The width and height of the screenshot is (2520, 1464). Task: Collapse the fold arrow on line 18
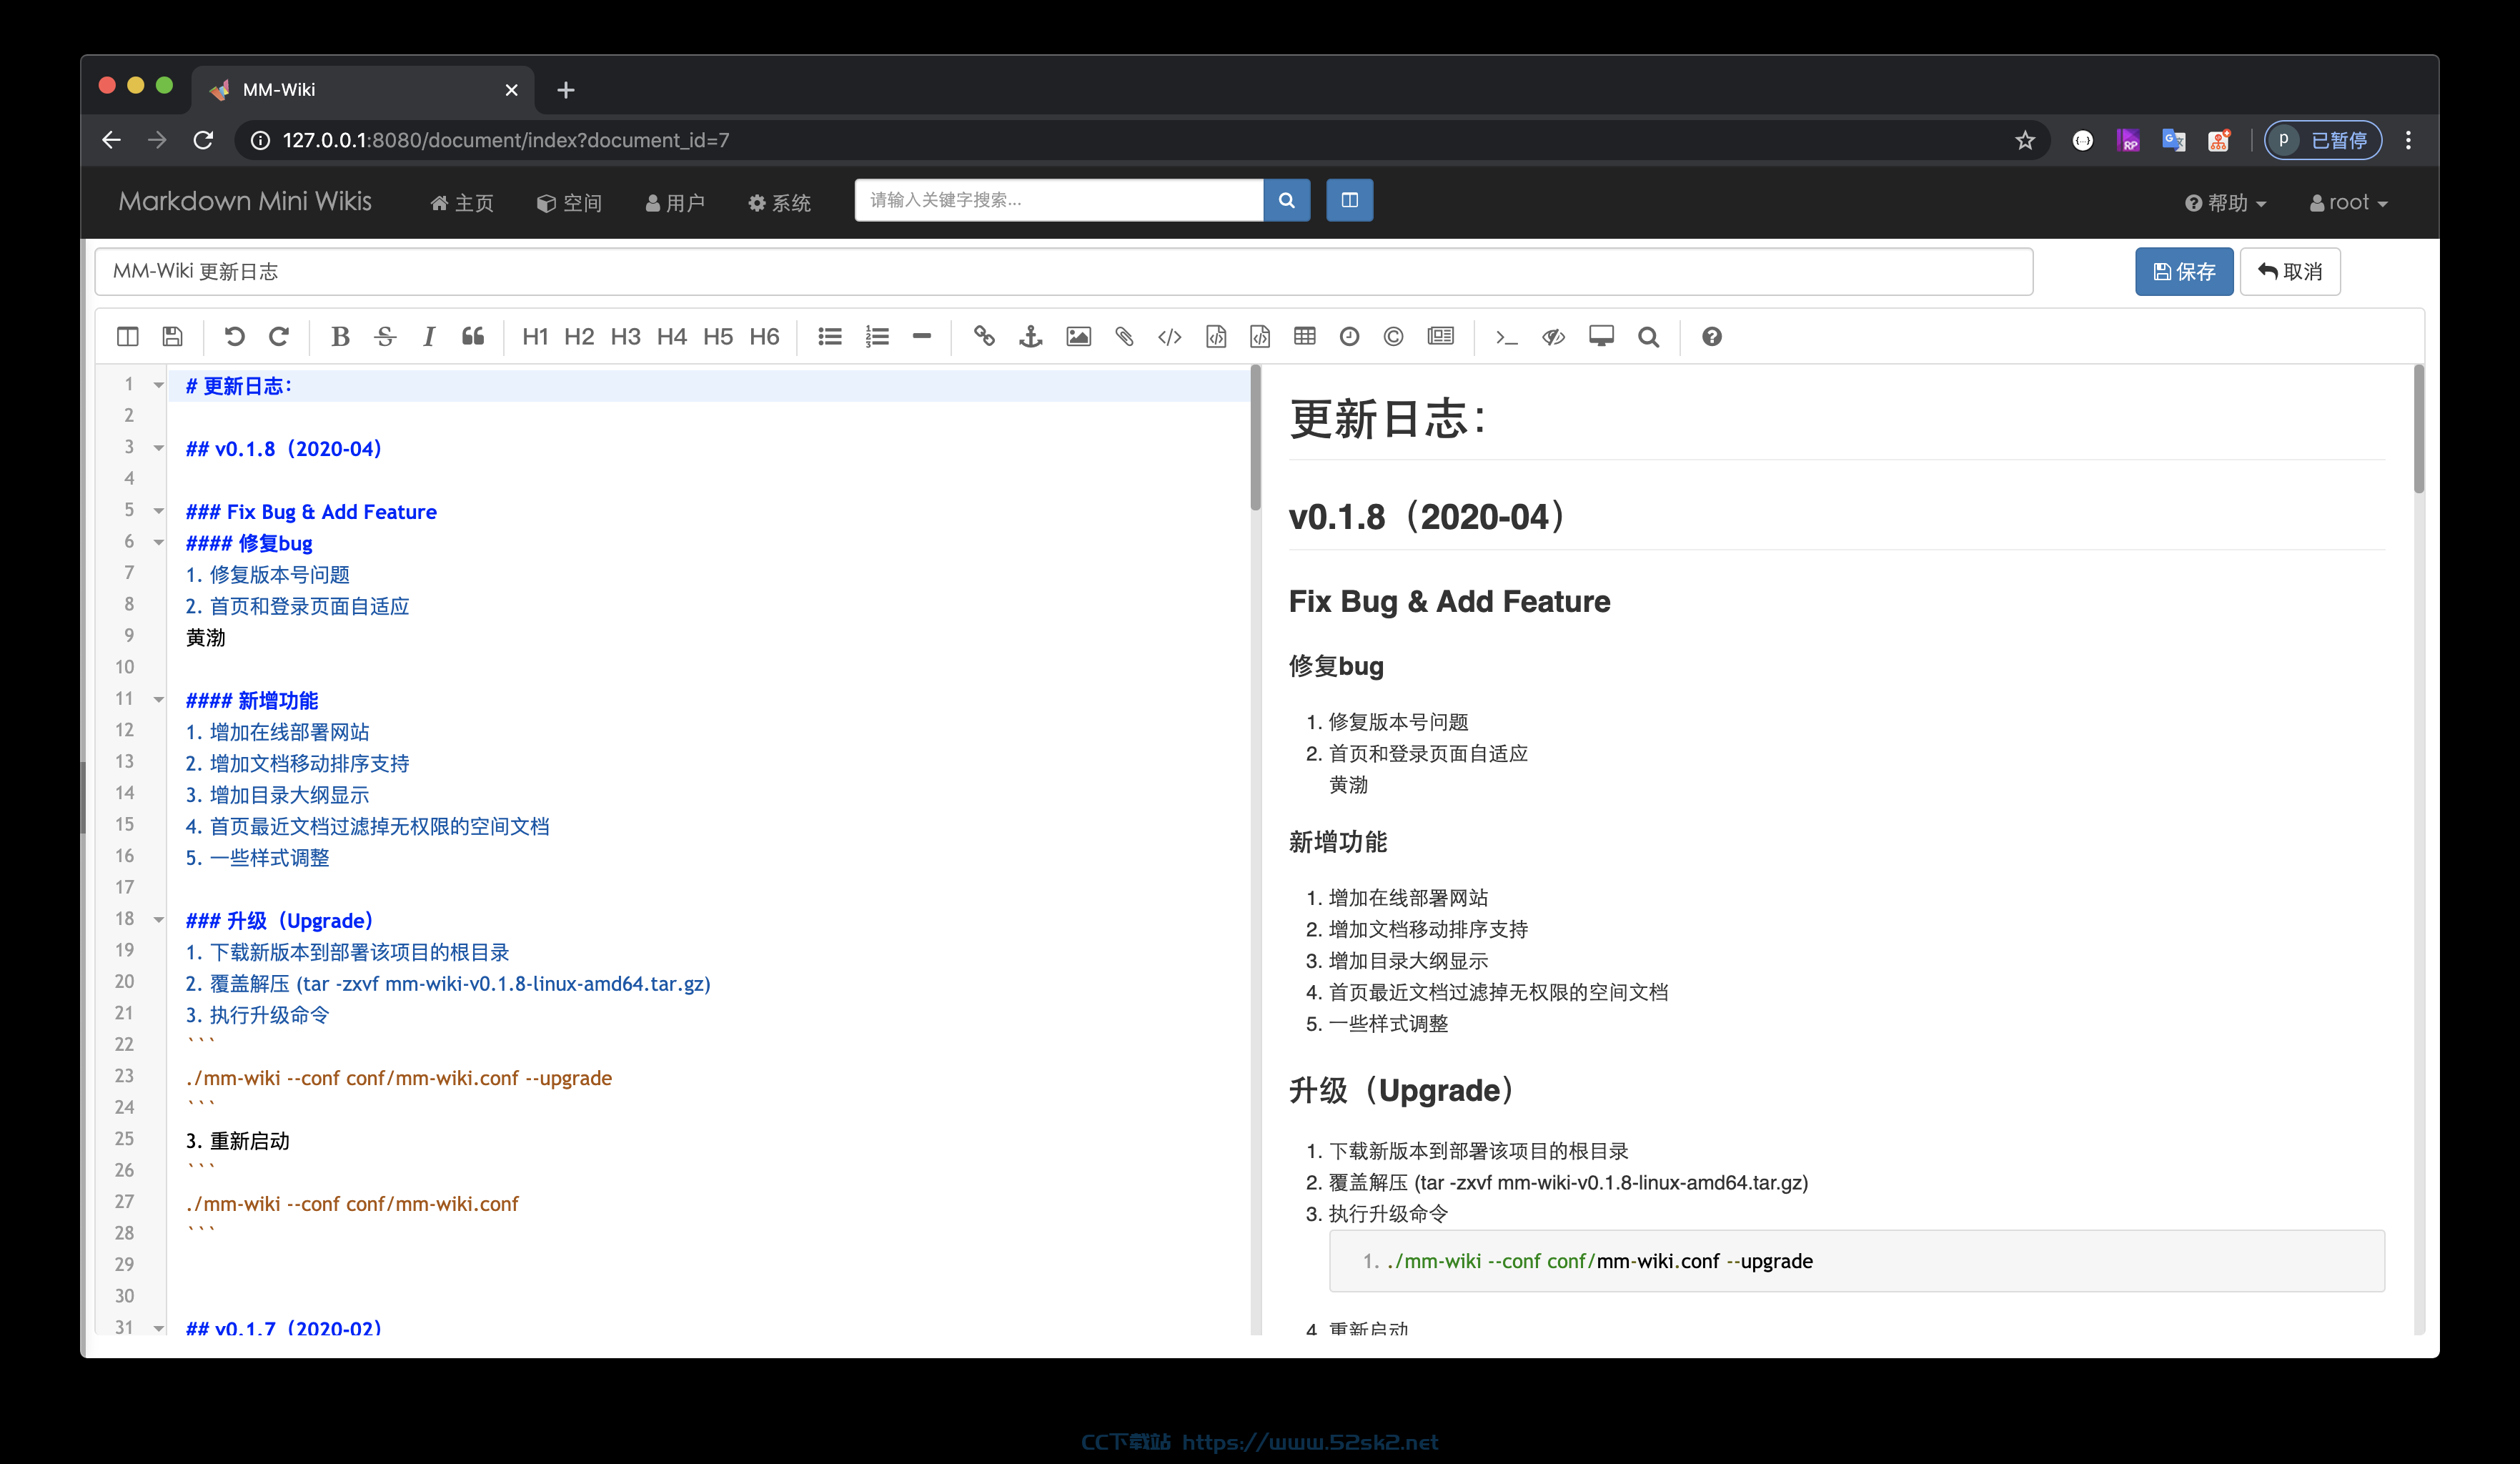pyautogui.click(x=158, y=920)
